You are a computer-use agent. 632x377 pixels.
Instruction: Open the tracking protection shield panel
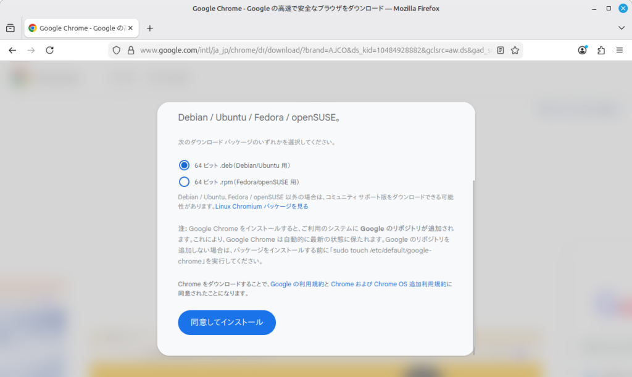click(x=116, y=51)
